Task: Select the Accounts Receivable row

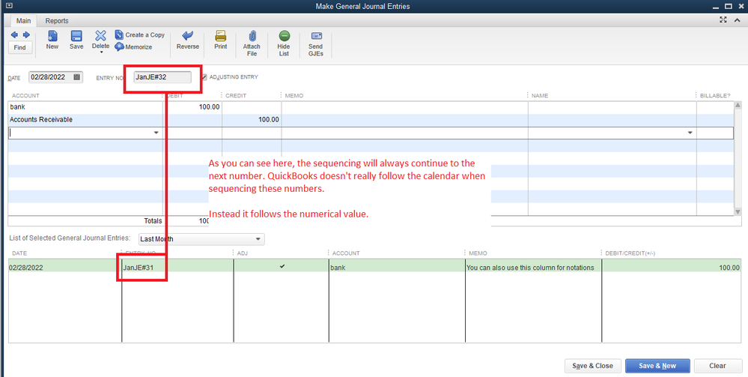Action: coord(371,119)
